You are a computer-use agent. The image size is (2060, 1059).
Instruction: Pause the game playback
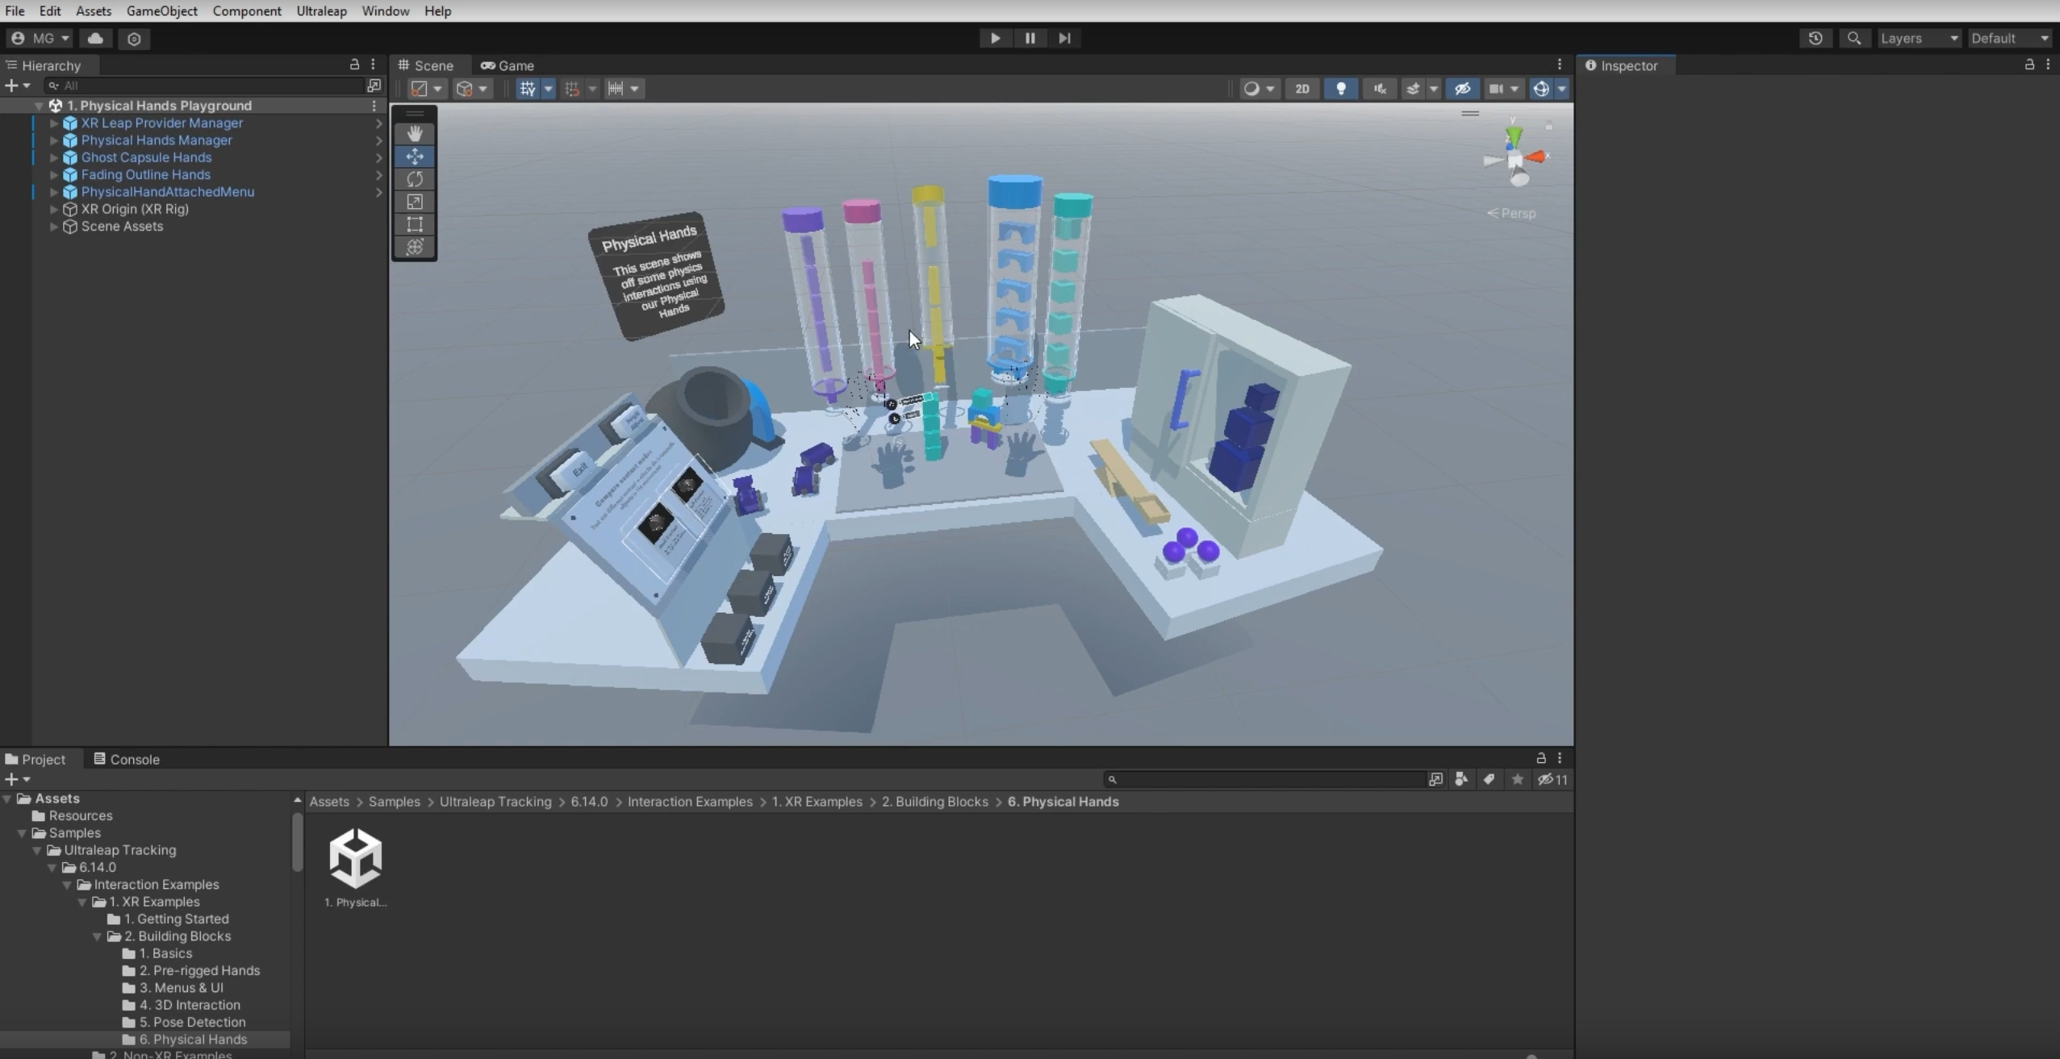pos(1030,38)
